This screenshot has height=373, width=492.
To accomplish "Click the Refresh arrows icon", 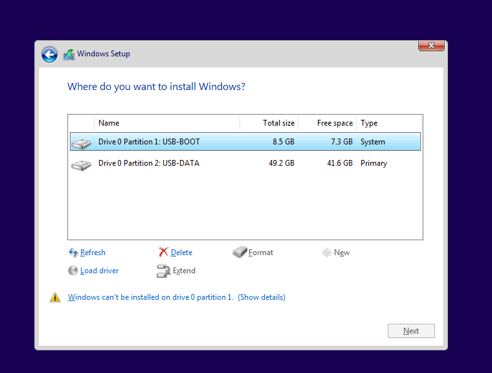I will pyautogui.click(x=73, y=253).
